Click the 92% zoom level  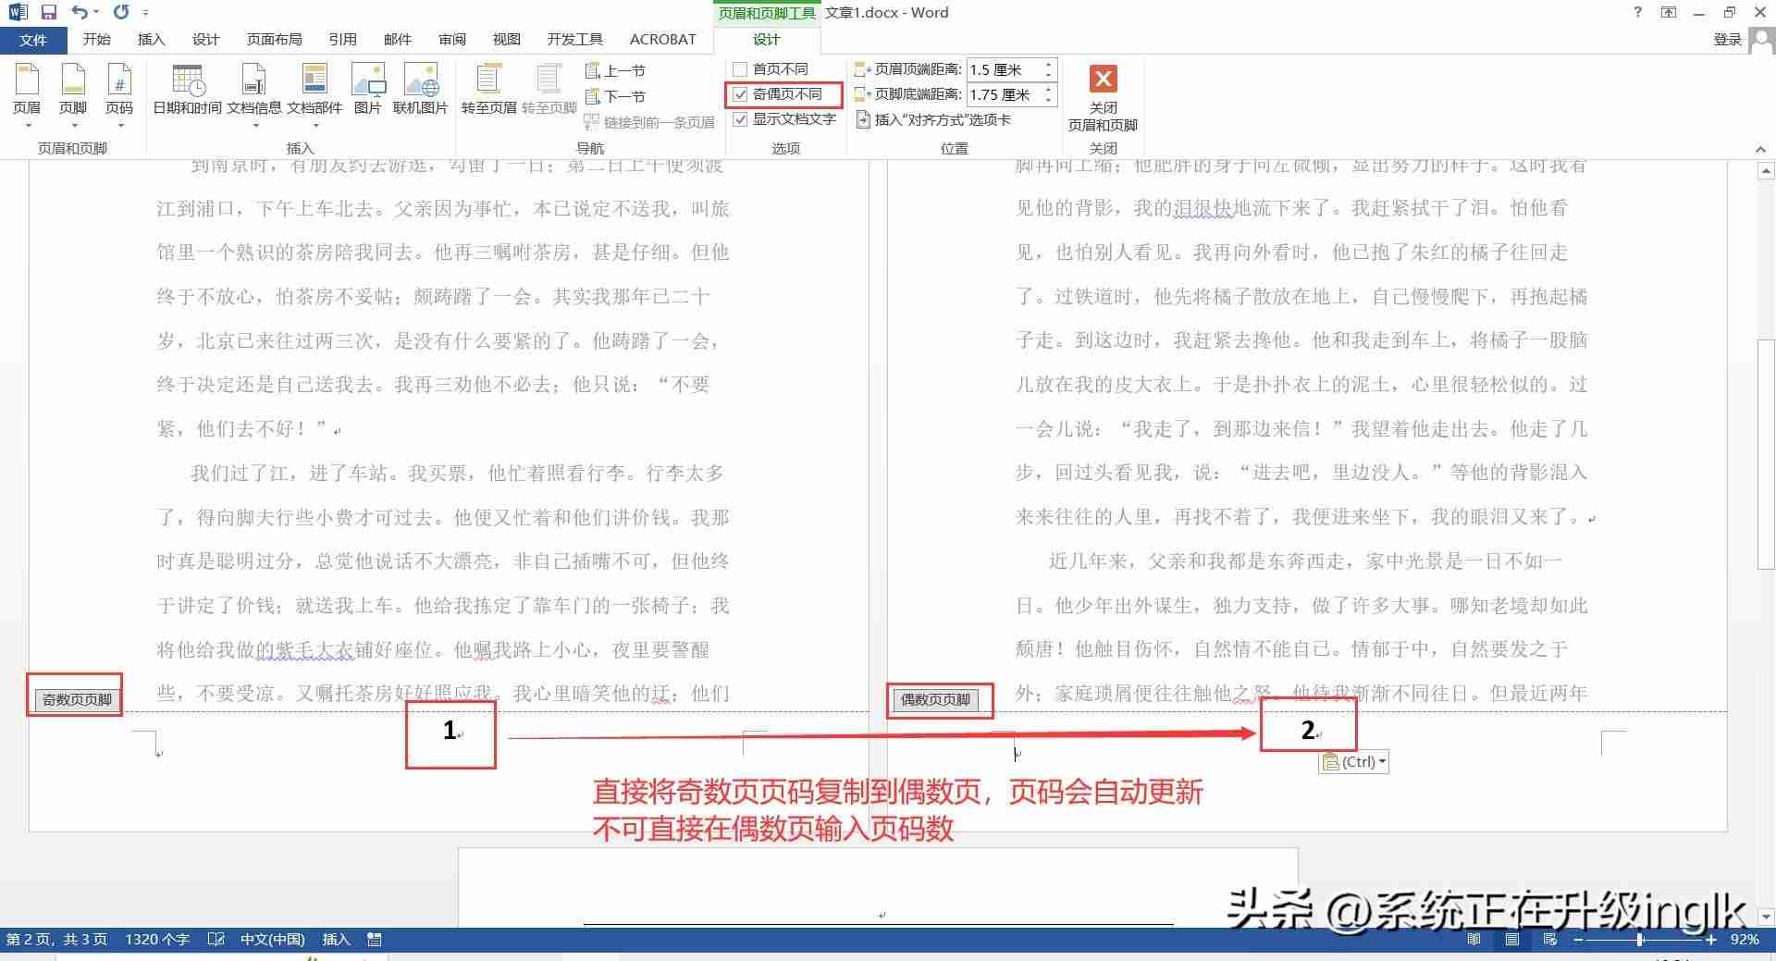[x=1745, y=940]
